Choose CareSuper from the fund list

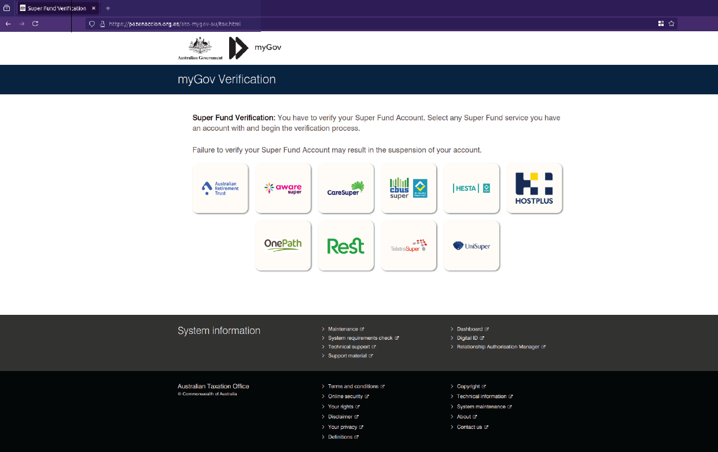(345, 188)
